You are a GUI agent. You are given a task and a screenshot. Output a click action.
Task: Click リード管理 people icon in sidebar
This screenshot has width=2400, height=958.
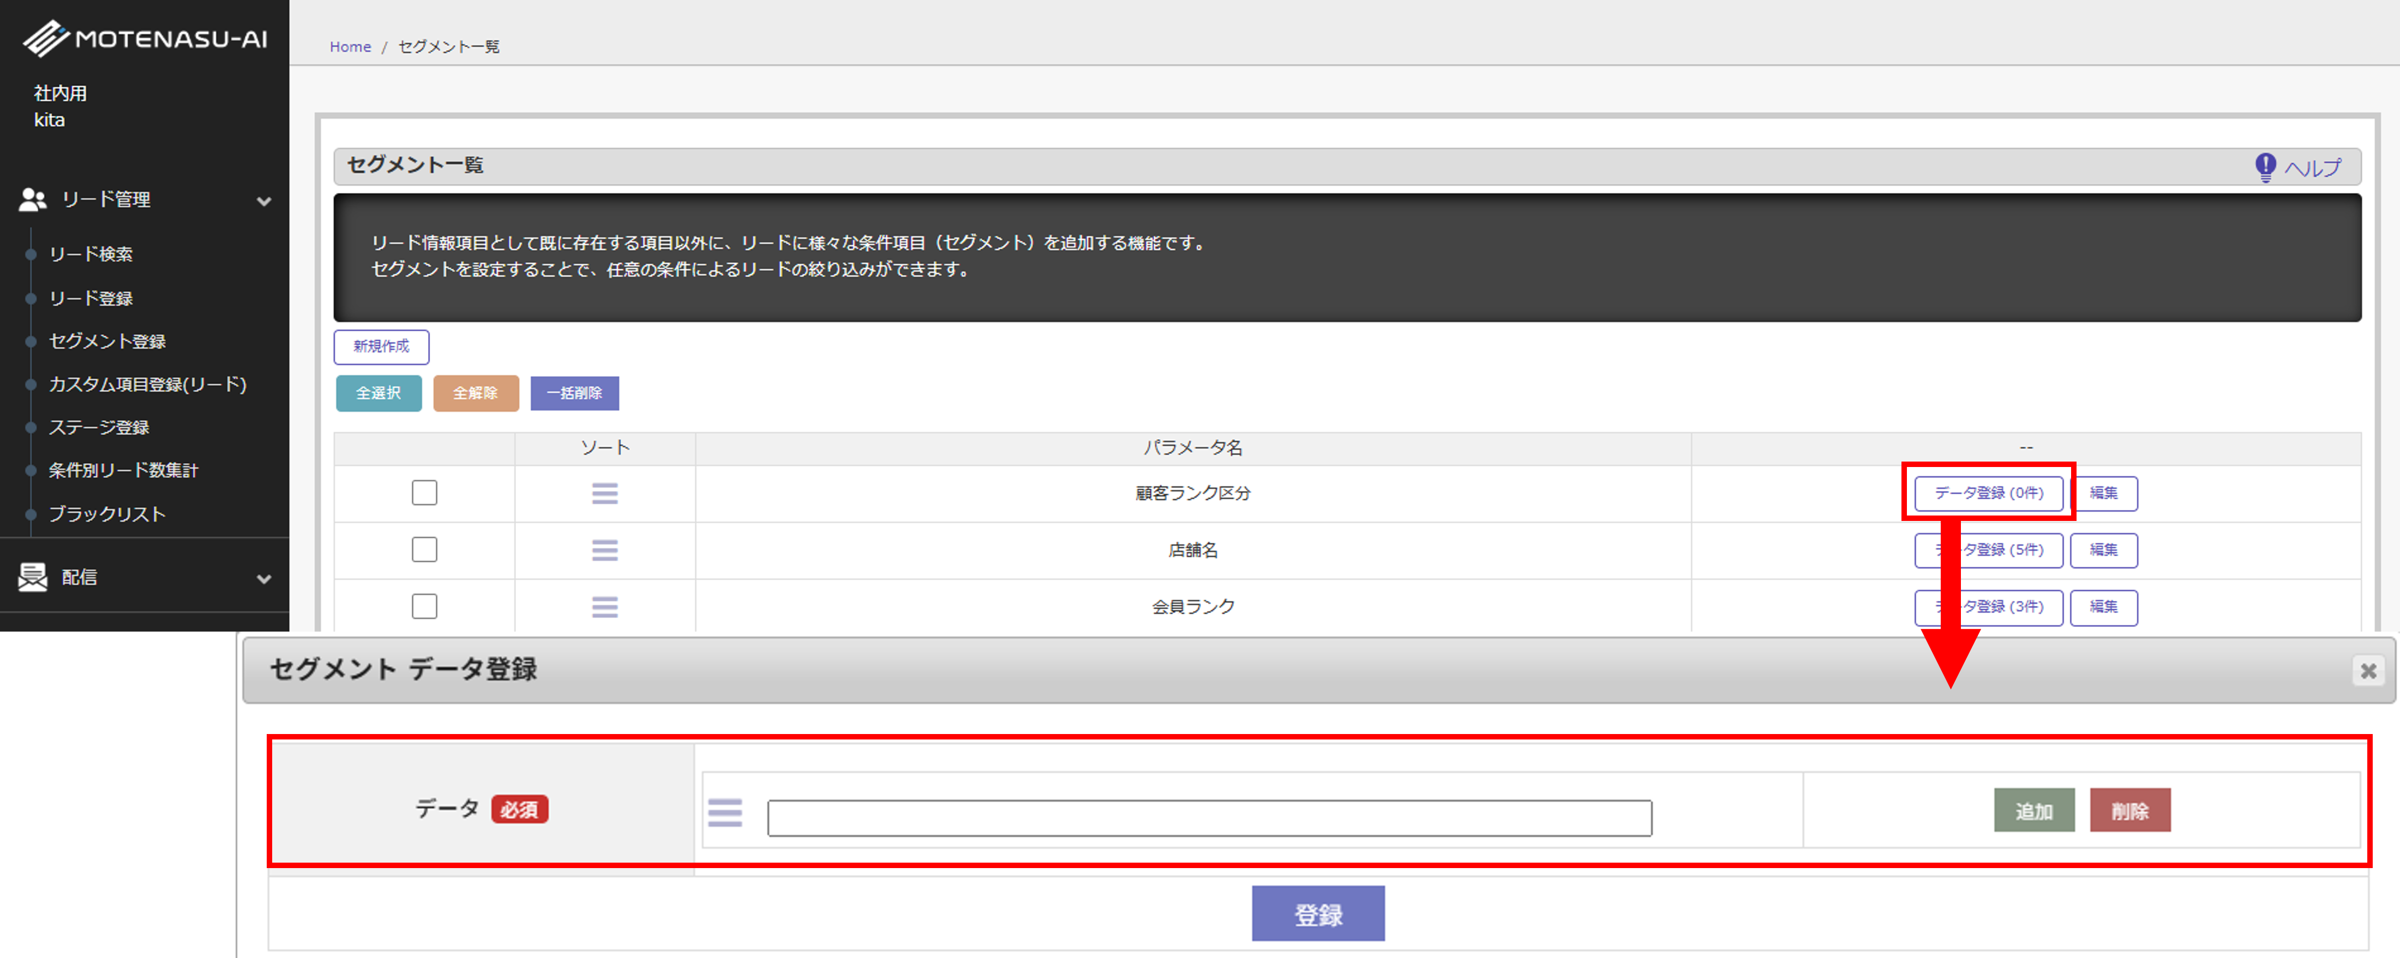[33, 199]
